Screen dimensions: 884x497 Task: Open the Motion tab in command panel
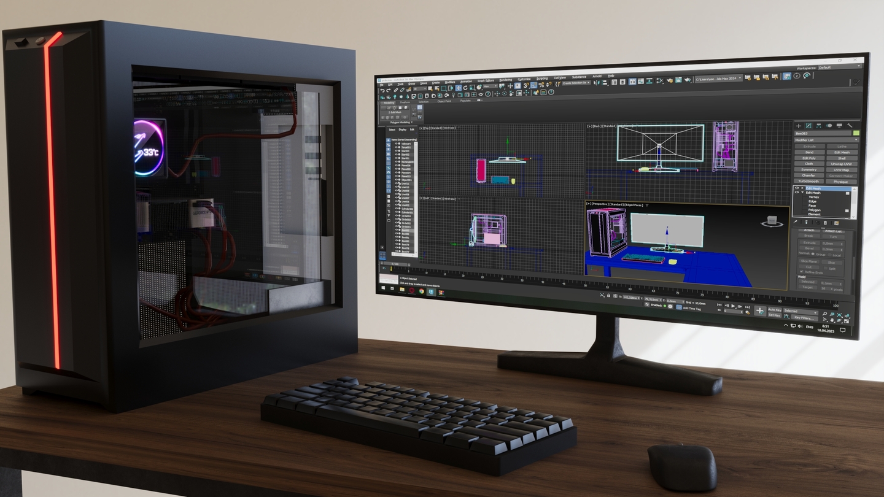829,126
